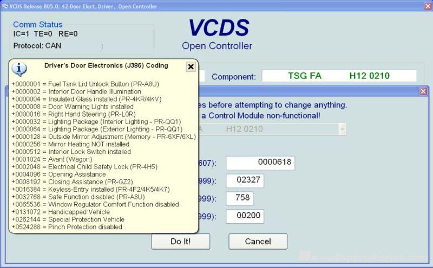Select the Keyless-Entry installed line

click(x=90, y=190)
